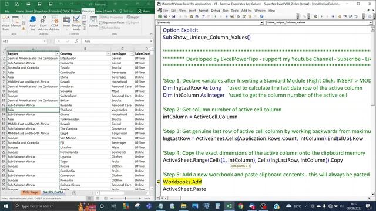Click the View Microsoft Excel icon in the VBA toolbar
This screenshot has width=376, height=211.
point(160,16)
